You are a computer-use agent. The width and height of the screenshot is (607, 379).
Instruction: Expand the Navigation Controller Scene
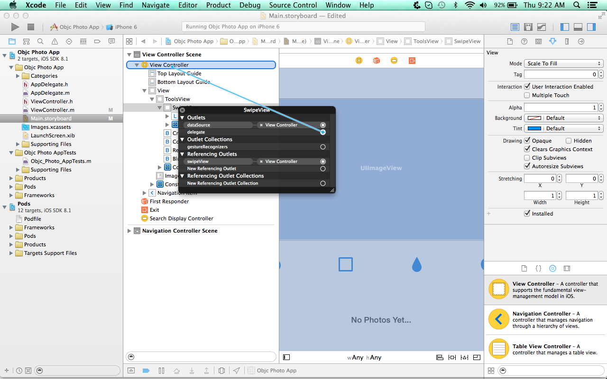point(129,231)
